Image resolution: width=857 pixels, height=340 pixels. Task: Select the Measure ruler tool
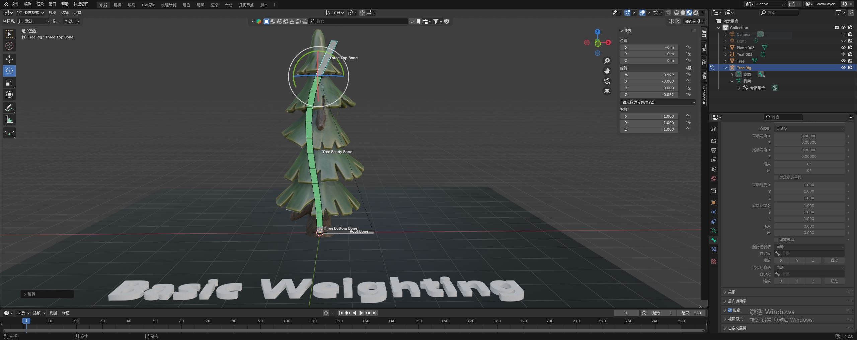pos(9,120)
